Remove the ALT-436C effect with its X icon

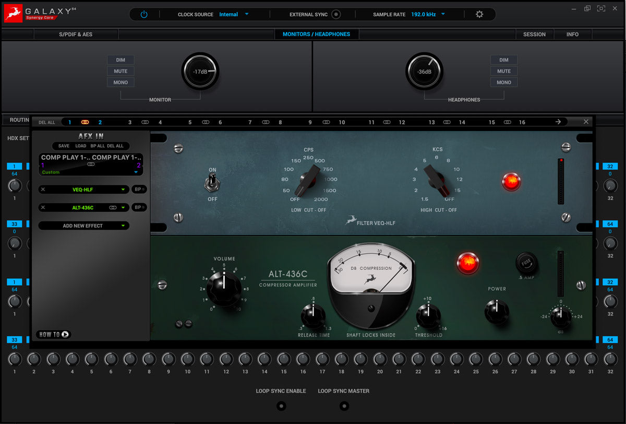coord(43,208)
